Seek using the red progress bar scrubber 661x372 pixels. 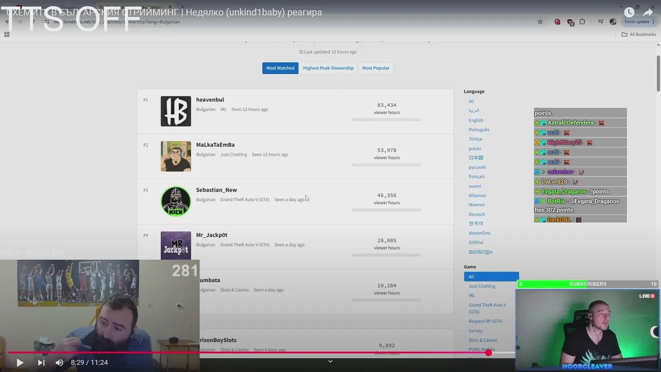point(488,353)
